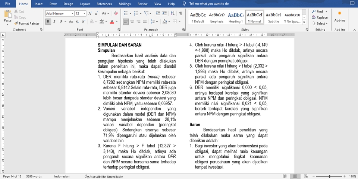Switch to Print Layout view

(x=295, y=176)
